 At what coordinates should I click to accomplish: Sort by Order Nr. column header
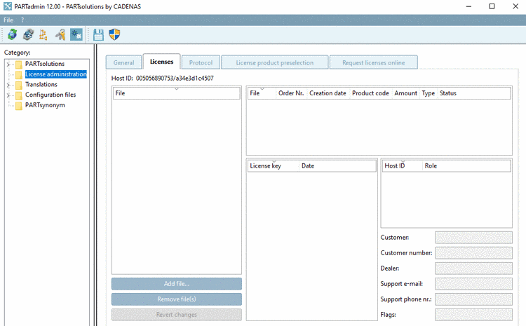291,93
